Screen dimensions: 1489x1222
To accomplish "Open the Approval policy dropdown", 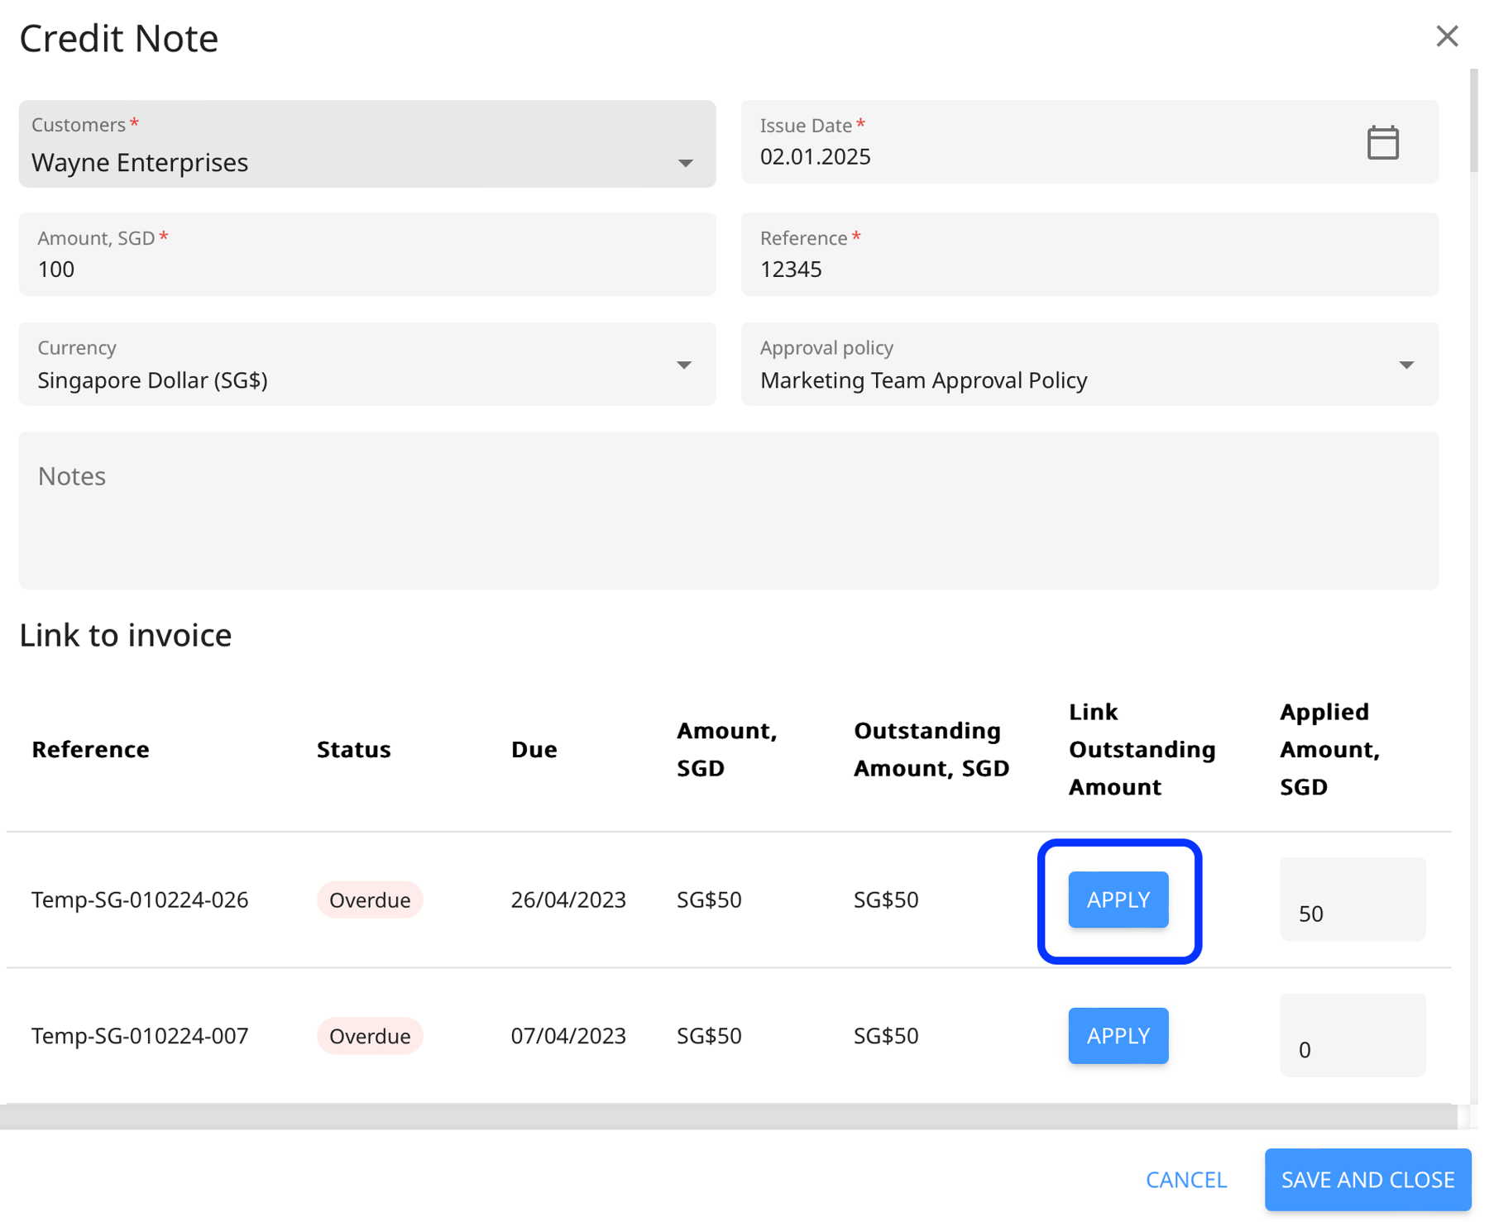I will 1089,364.
